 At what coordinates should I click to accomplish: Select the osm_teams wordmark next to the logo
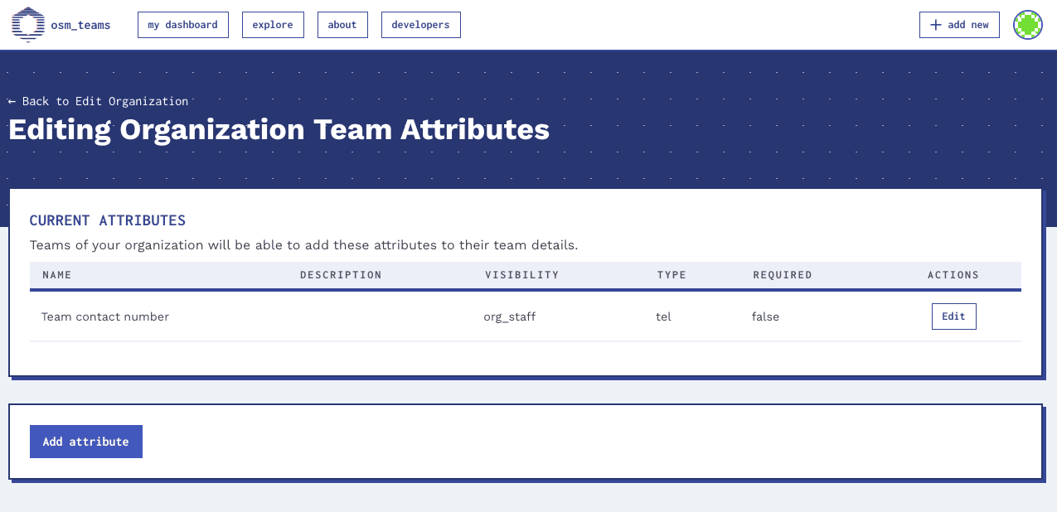81,25
